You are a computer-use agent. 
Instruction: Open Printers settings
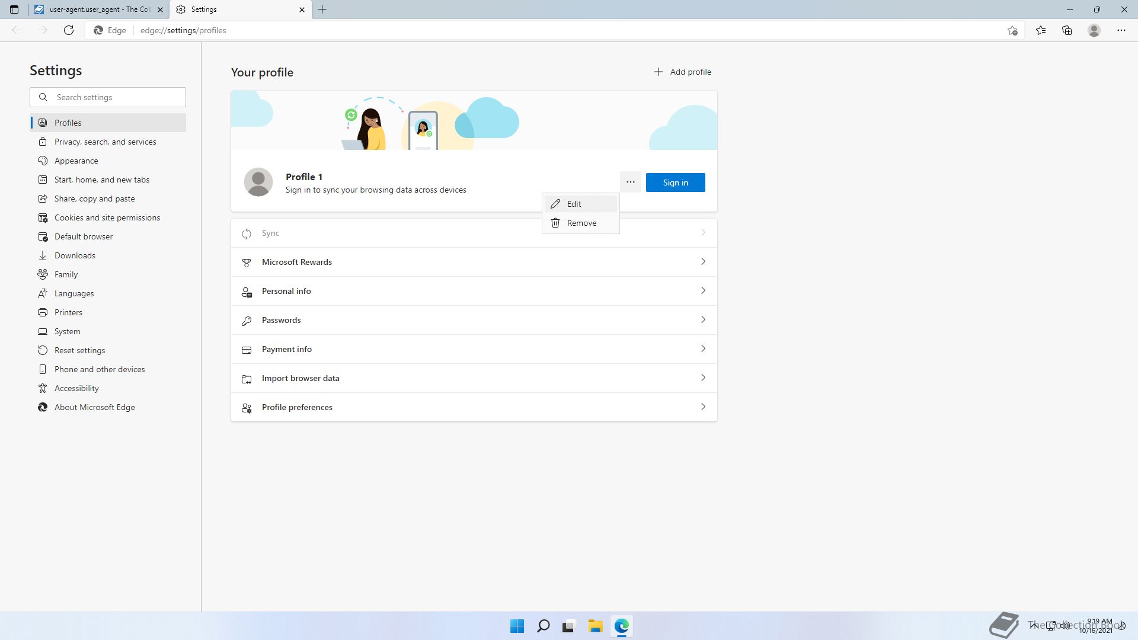coord(108,312)
